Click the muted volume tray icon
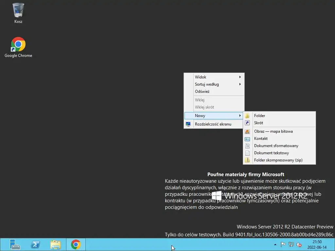This screenshot has width=335, height=251. pos(299,244)
